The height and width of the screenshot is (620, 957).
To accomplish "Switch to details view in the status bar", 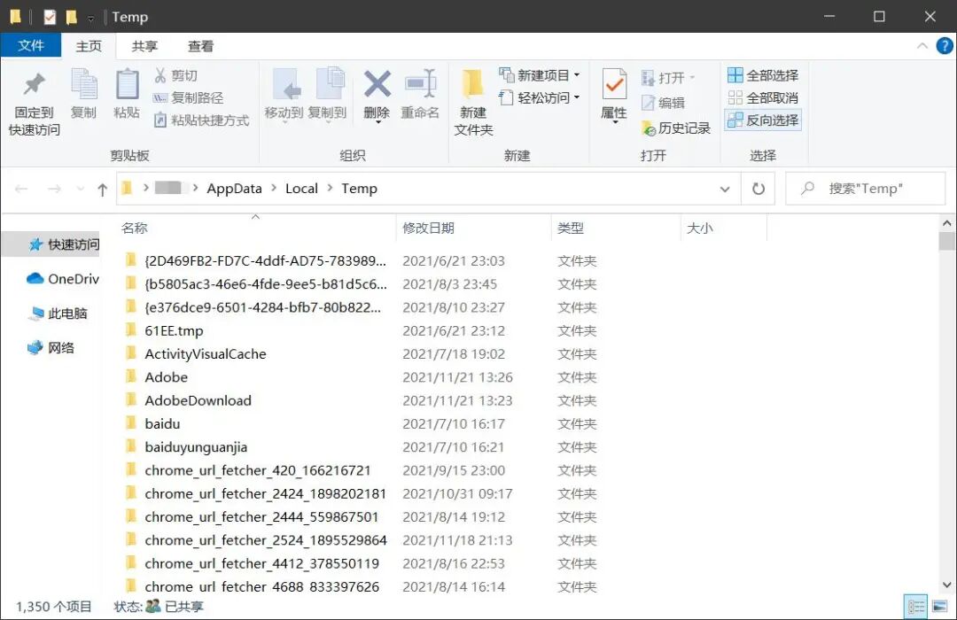I will [x=916, y=607].
